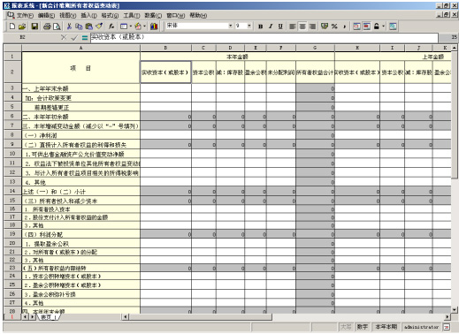Expand the lock icon dropdown arrow
Viewport: 459px width, 334px height.
(x=383, y=27)
